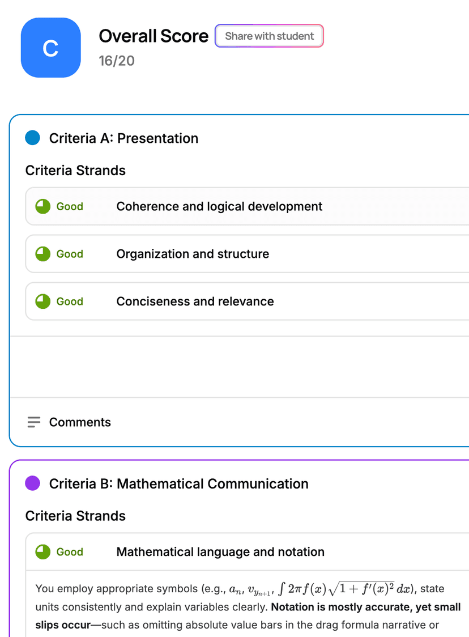This screenshot has height=637, width=469.
Task: Select the Good pie icon for Mathematical language strand
Action: tap(42, 551)
